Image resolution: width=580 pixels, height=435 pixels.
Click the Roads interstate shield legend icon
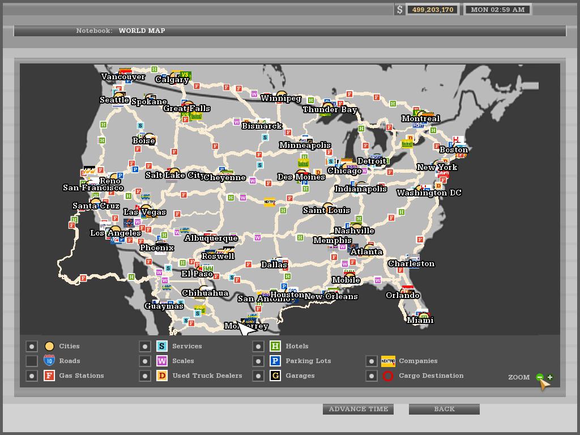49,361
